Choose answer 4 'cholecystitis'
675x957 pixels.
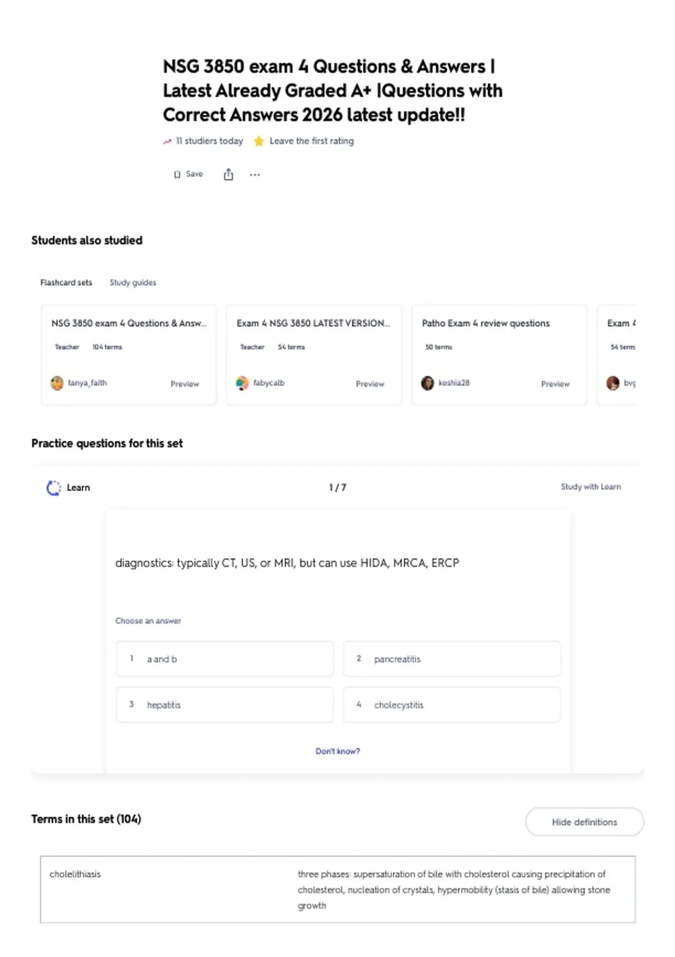(x=452, y=704)
